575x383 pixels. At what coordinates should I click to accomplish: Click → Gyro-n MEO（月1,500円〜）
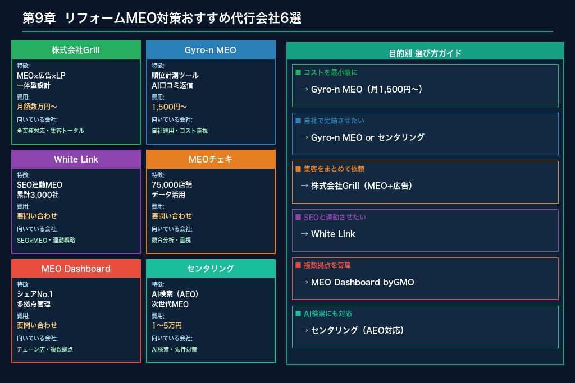361,89
